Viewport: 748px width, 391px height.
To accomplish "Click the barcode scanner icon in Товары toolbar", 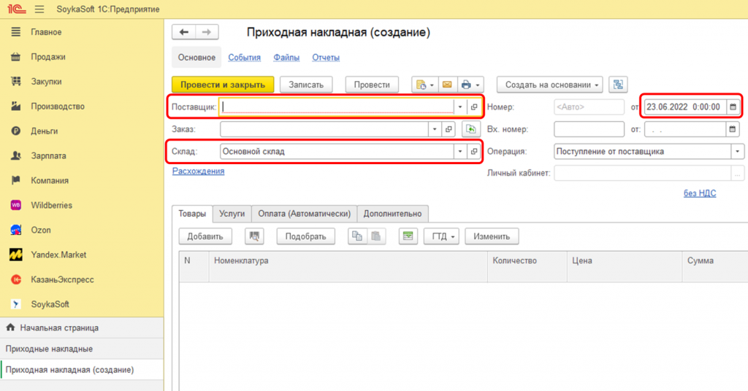I will pos(255,236).
